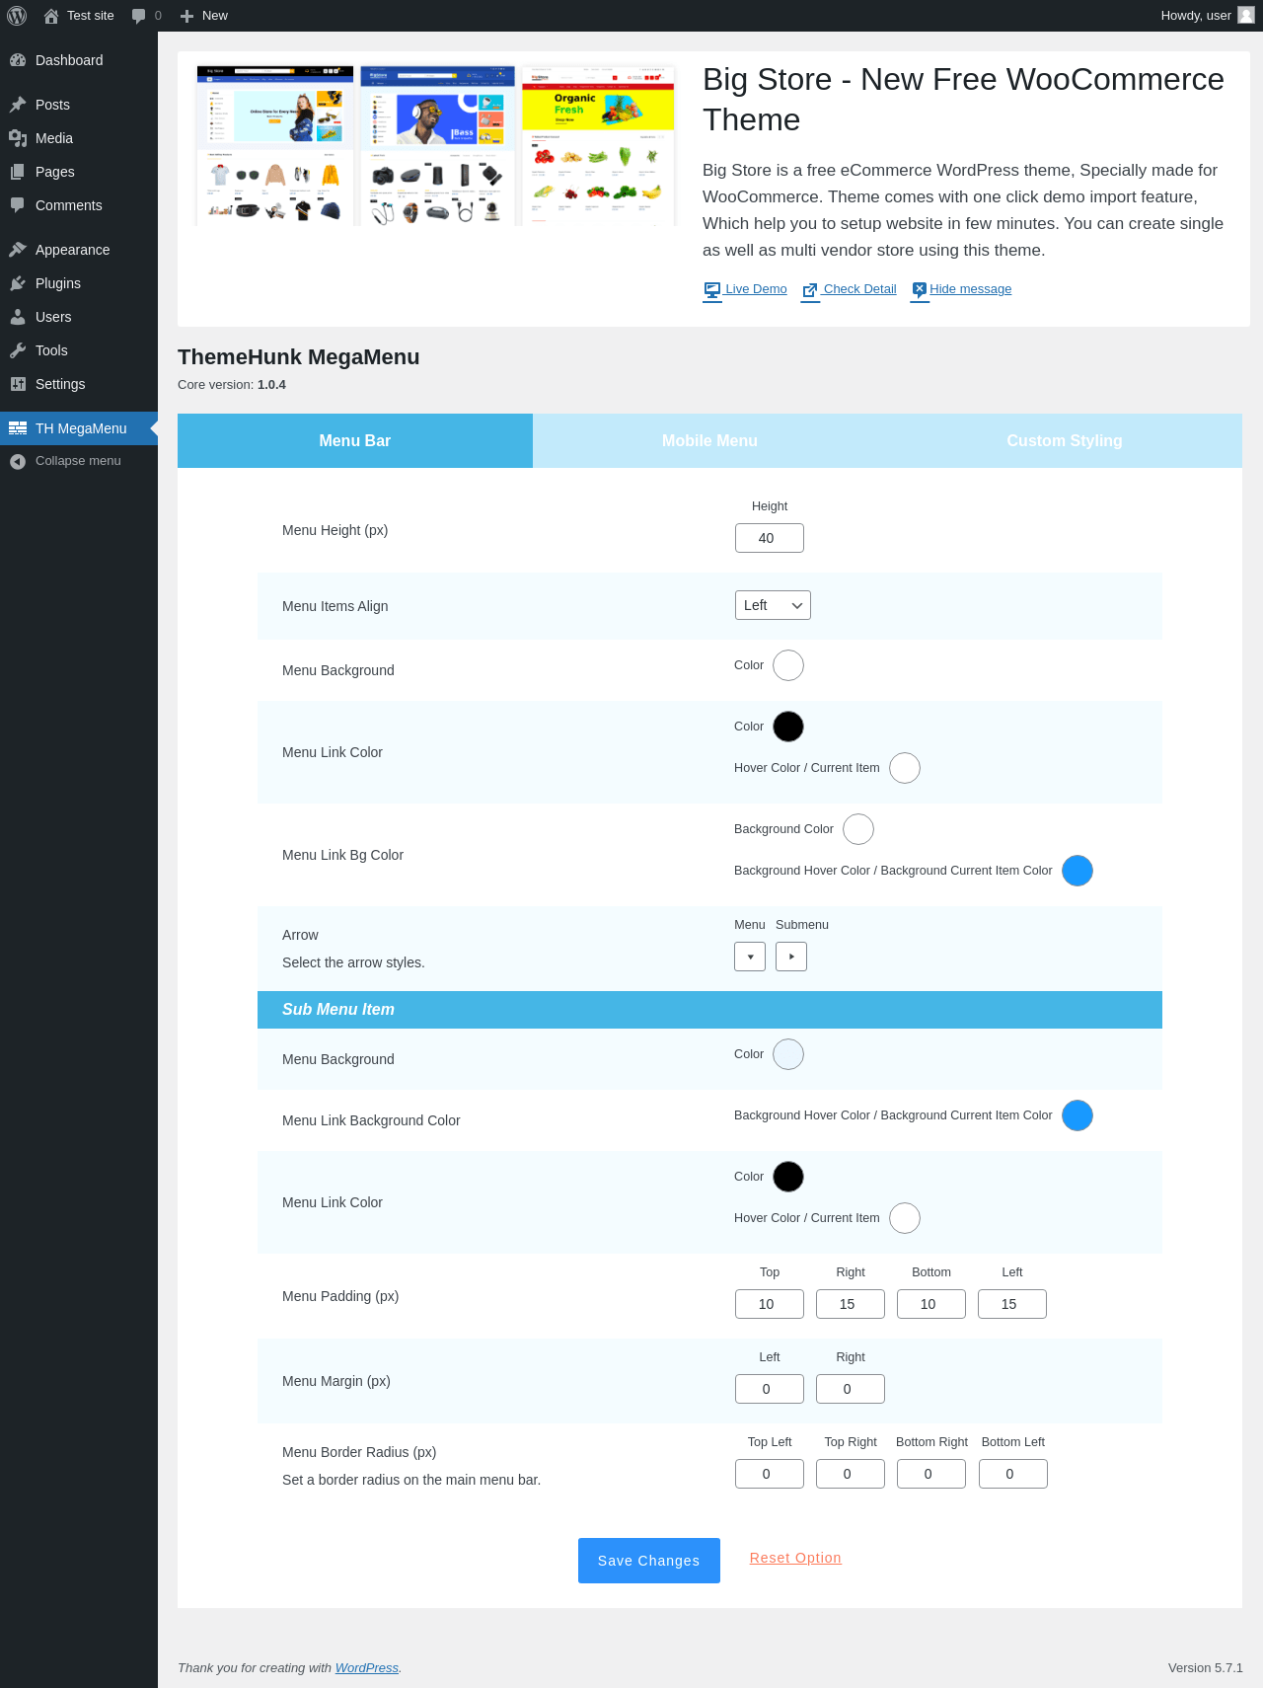Click the Plugins plug icon
Screen dimensions: 1263x1688
(x=18, y=283)
